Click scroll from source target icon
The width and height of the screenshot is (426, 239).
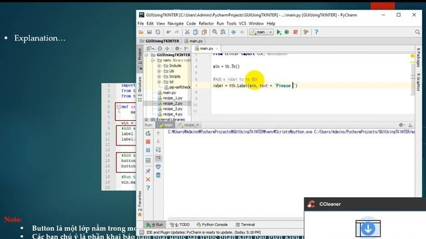click(x=160, y=48)
